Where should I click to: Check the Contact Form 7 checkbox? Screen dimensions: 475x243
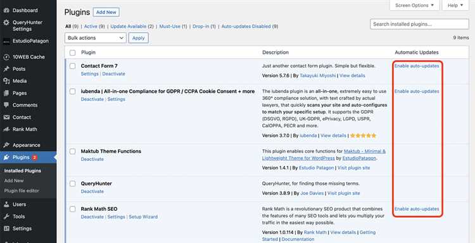click(x=73, y=66)
